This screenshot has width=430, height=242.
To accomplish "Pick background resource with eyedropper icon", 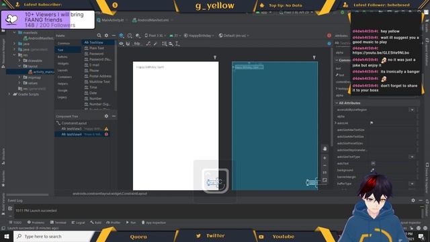I will (x=372, y=170).
